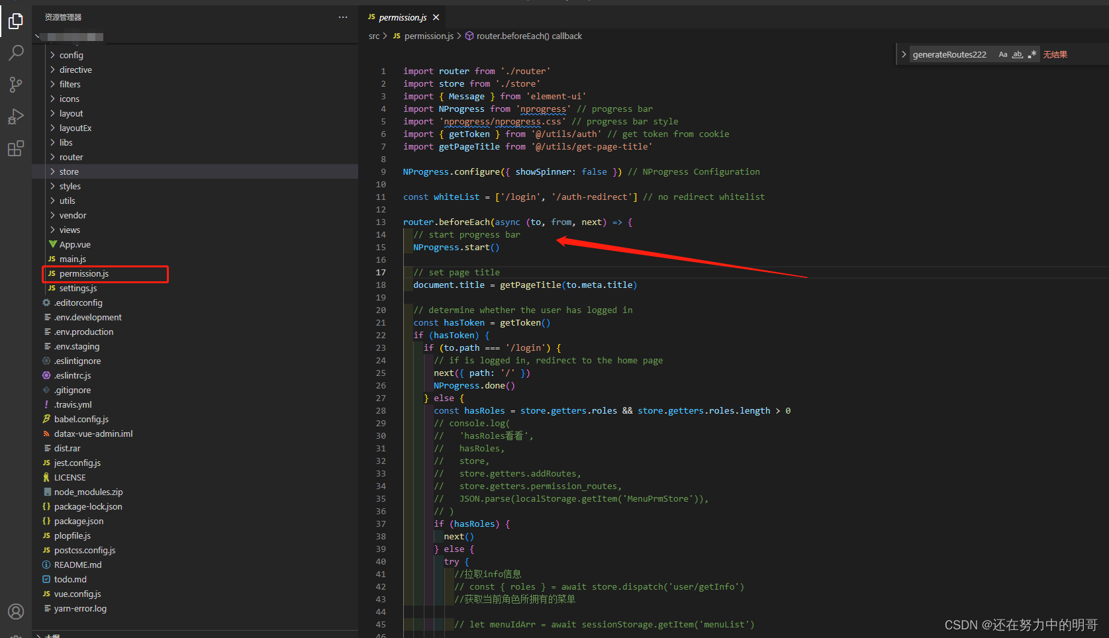Open the Accounts menu in activity bar
Screen dimensions: 1109x638
(x=16, y=612)
